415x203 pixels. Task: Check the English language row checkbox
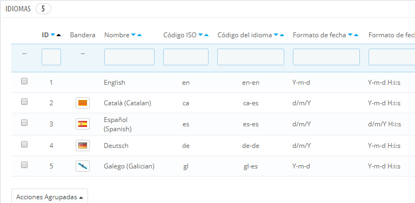click(x=24, y=81)
